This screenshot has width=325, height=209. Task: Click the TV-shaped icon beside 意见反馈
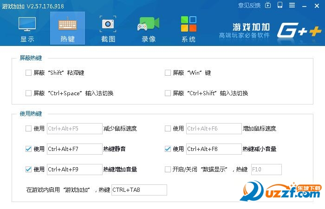coord(268,5)
